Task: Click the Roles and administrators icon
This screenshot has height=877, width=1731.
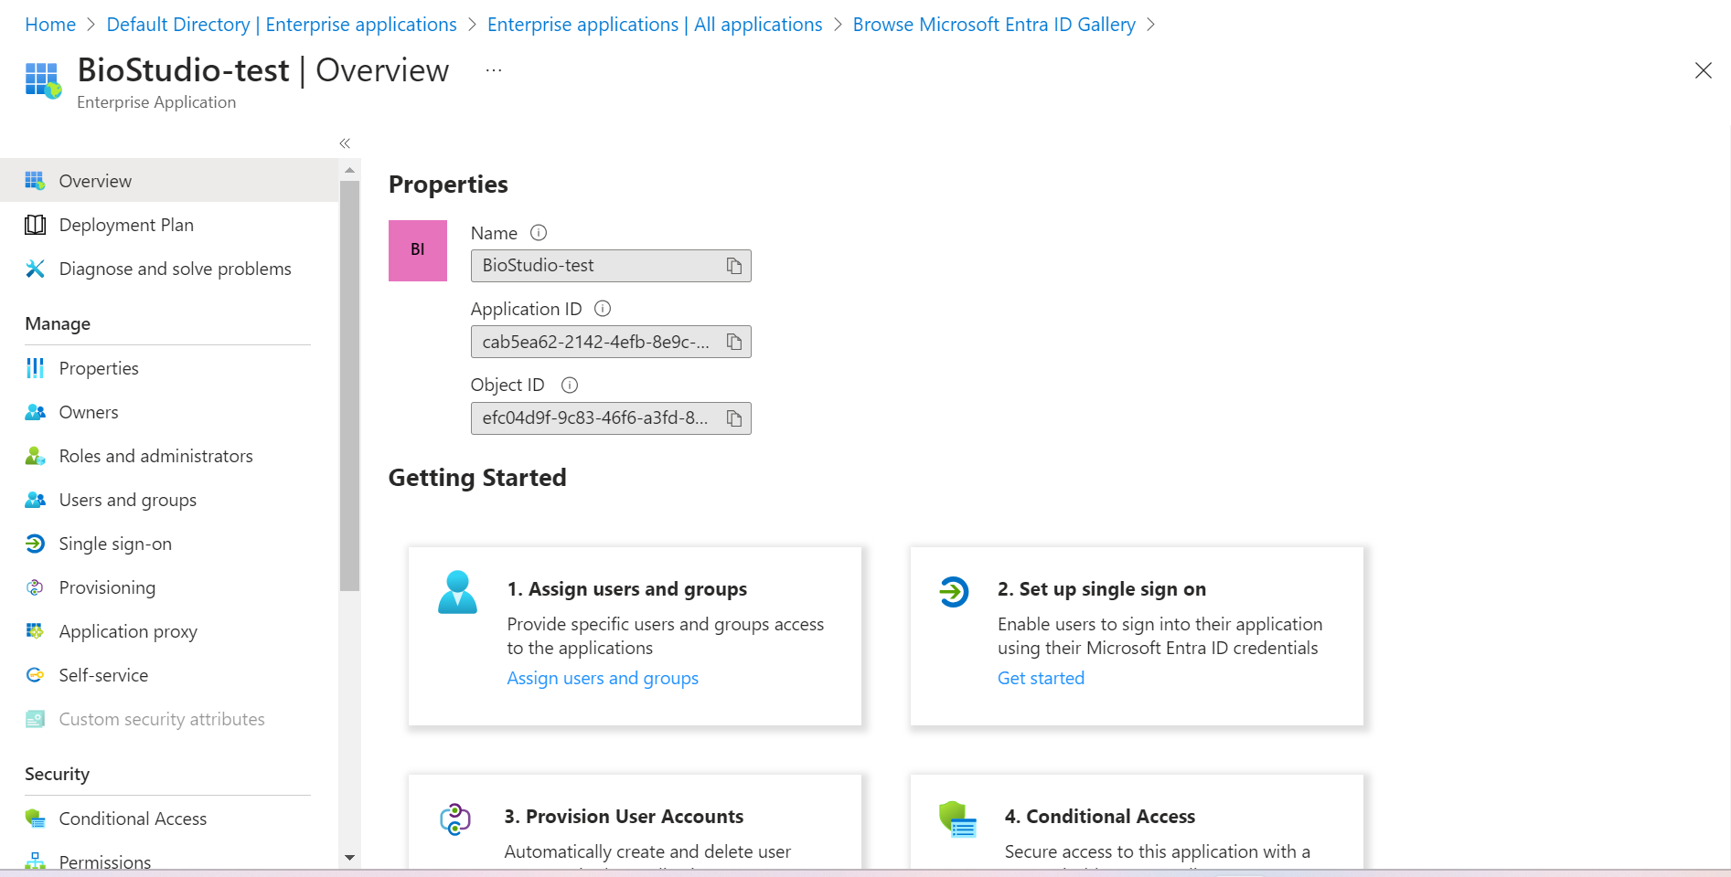Action: (x=35, y=456)
